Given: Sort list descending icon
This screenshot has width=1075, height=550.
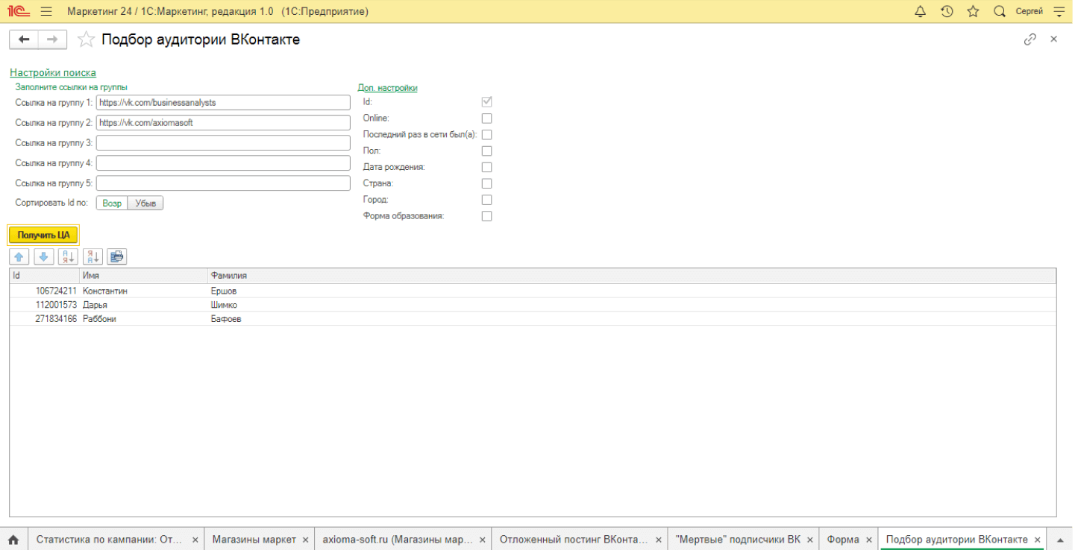Looking at the screenshot, I should [93, 256].
